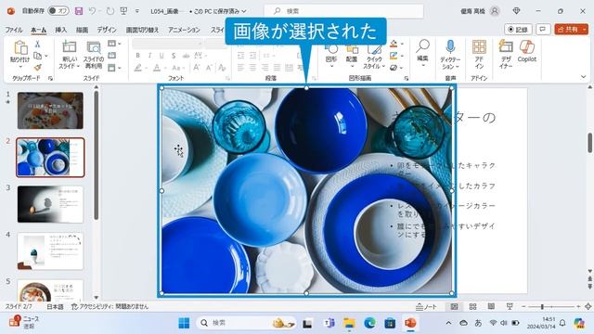Open the クリップボード group dialog launcher
594x334 pixels.
pyautogui.click(x=50, y=78)
